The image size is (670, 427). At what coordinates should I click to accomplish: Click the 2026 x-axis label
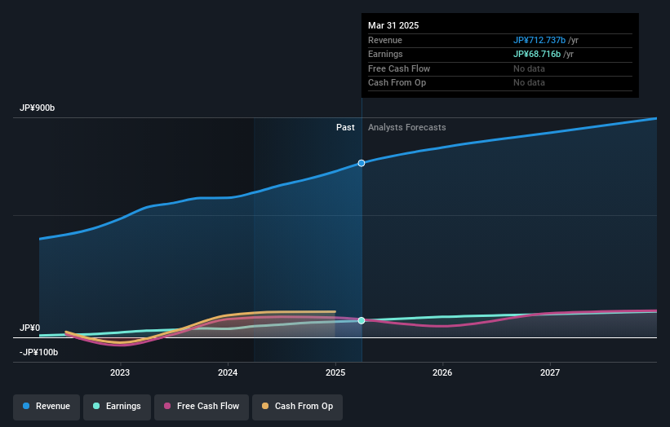coord(442,373)
